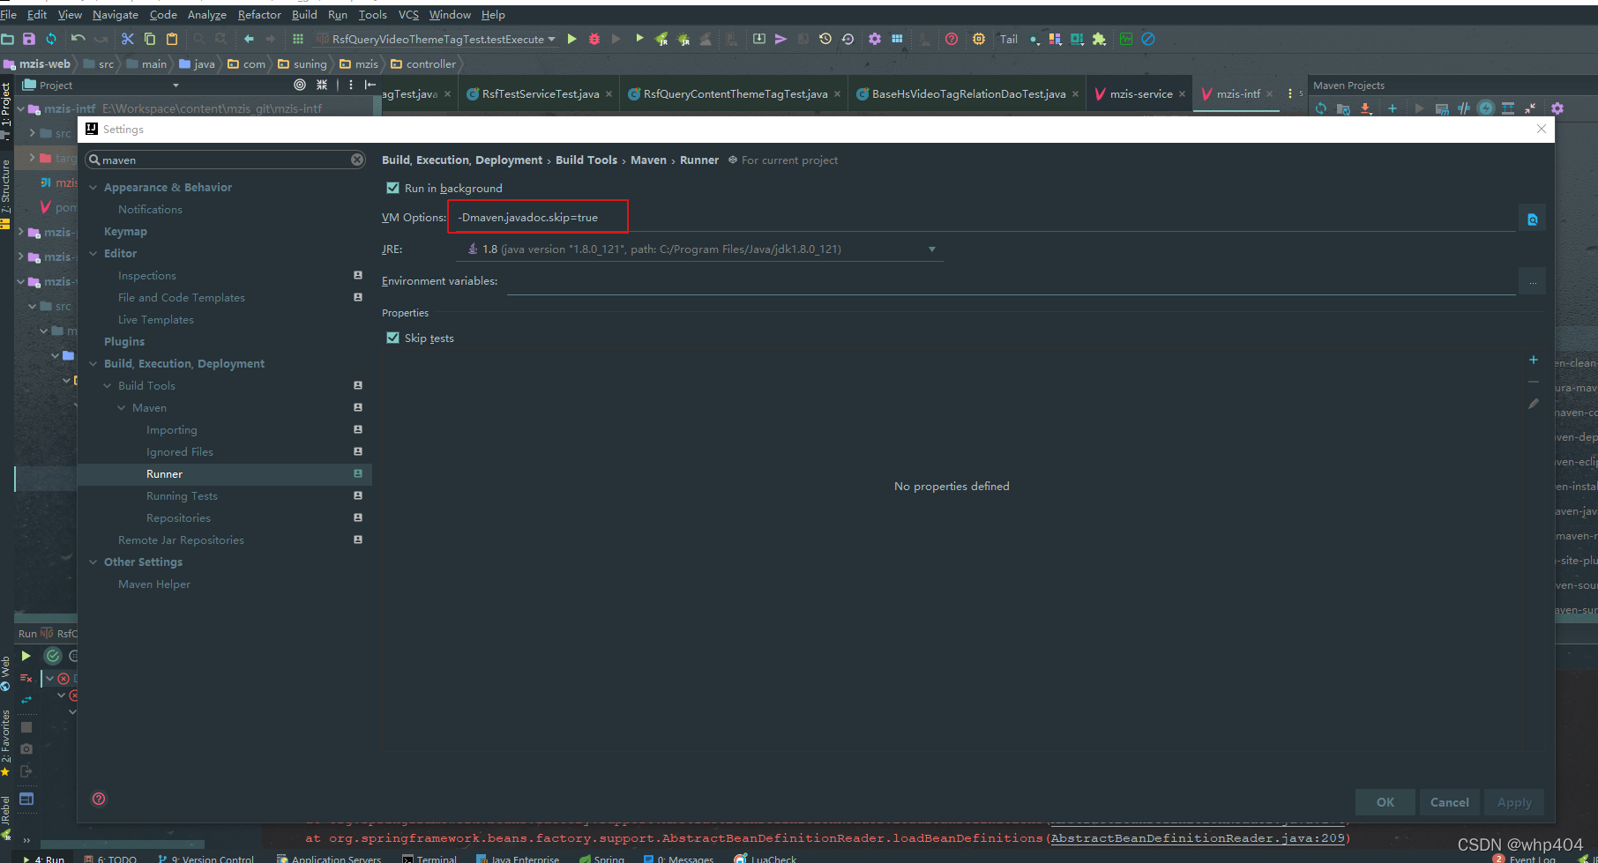Collapse the Maven settings node
This screenshot has height=863, width=1598.
[x=122, y=407]
